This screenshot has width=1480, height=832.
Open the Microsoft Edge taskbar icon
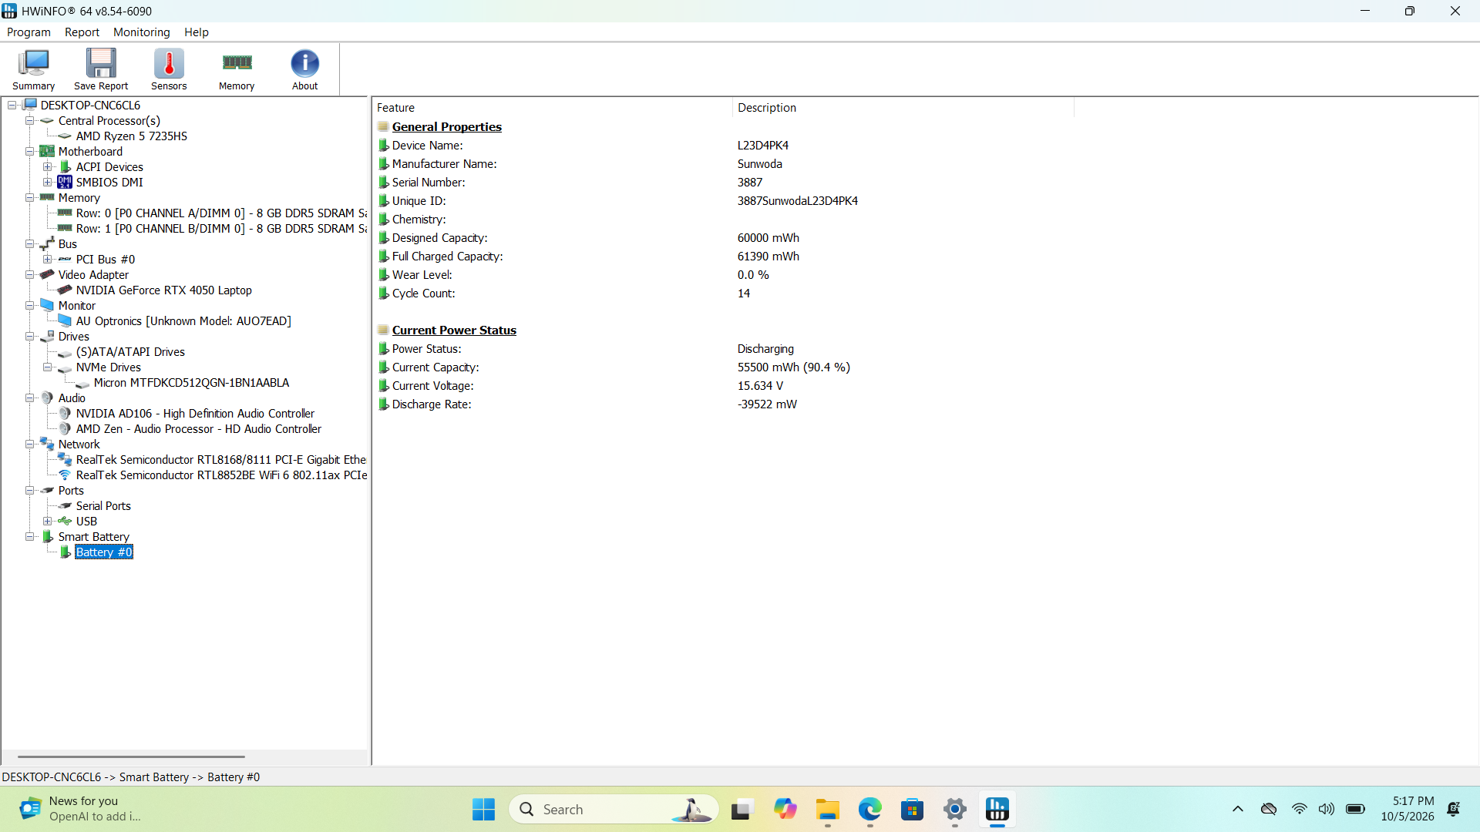tap(869, 810)
